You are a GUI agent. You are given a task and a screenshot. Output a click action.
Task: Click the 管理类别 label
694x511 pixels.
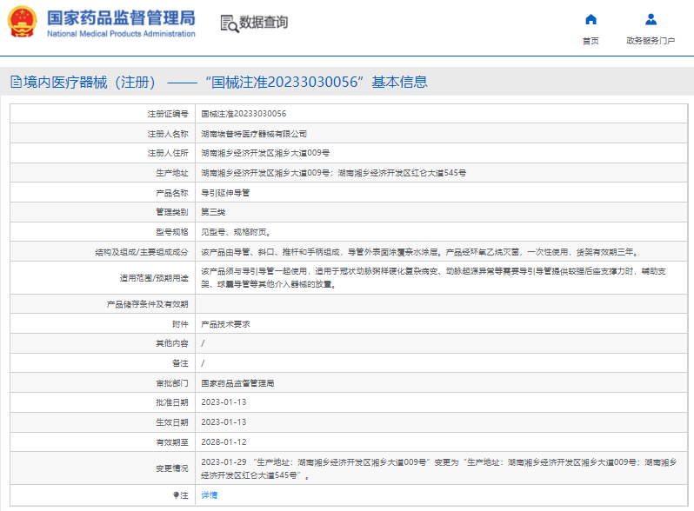pyautogui.click(x=171, y=212)
